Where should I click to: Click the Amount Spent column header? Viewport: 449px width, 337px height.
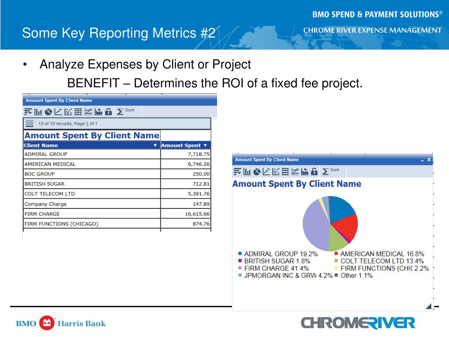click(185, 145)
